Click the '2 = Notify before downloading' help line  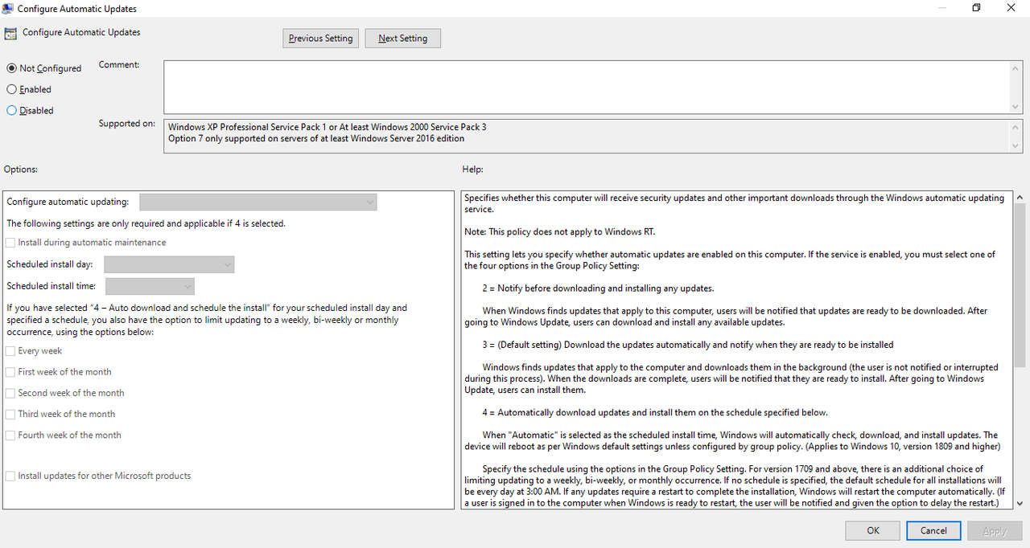coord(598,288)
